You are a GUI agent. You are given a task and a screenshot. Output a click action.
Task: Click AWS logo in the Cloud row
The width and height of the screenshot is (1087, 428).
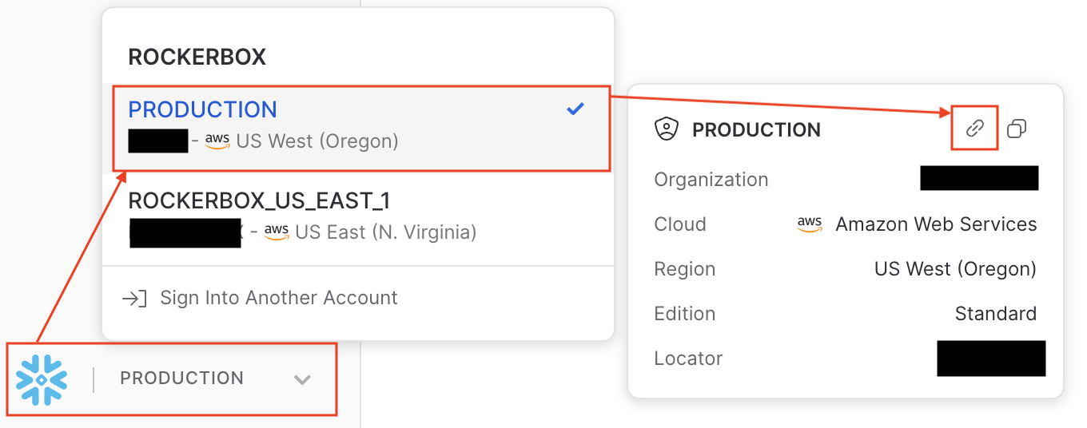(810, 224)
